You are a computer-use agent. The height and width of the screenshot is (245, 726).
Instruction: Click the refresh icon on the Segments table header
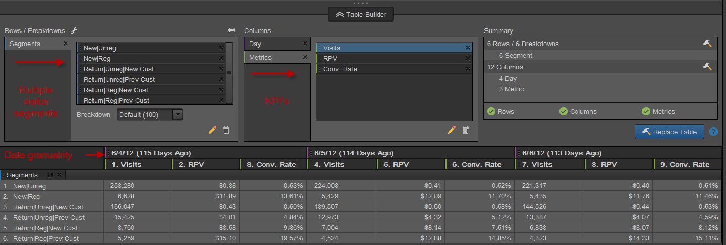(x=50, y=175)
